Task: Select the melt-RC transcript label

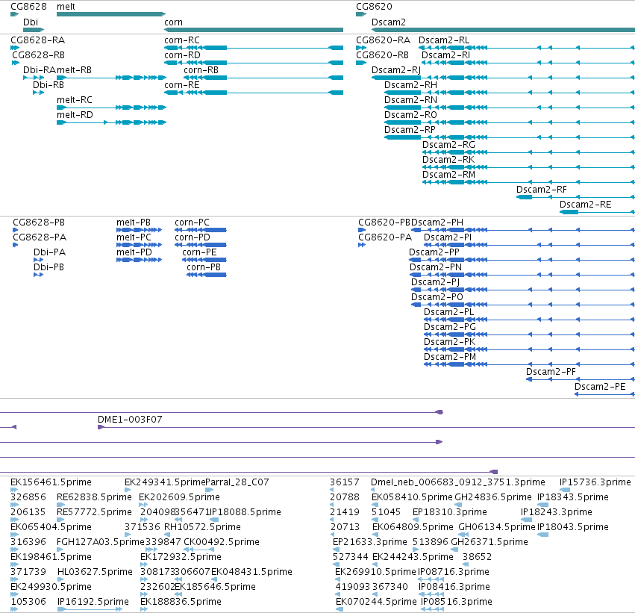Action: pos(75,100)
